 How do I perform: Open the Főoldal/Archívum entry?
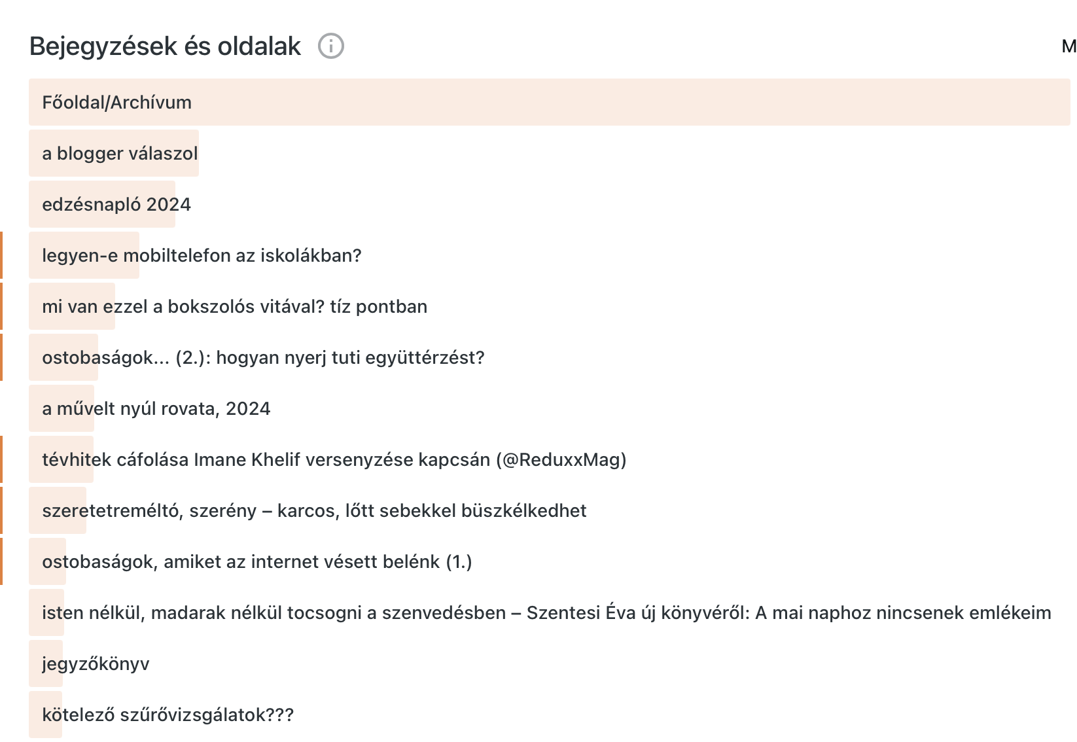click(117, 103)
